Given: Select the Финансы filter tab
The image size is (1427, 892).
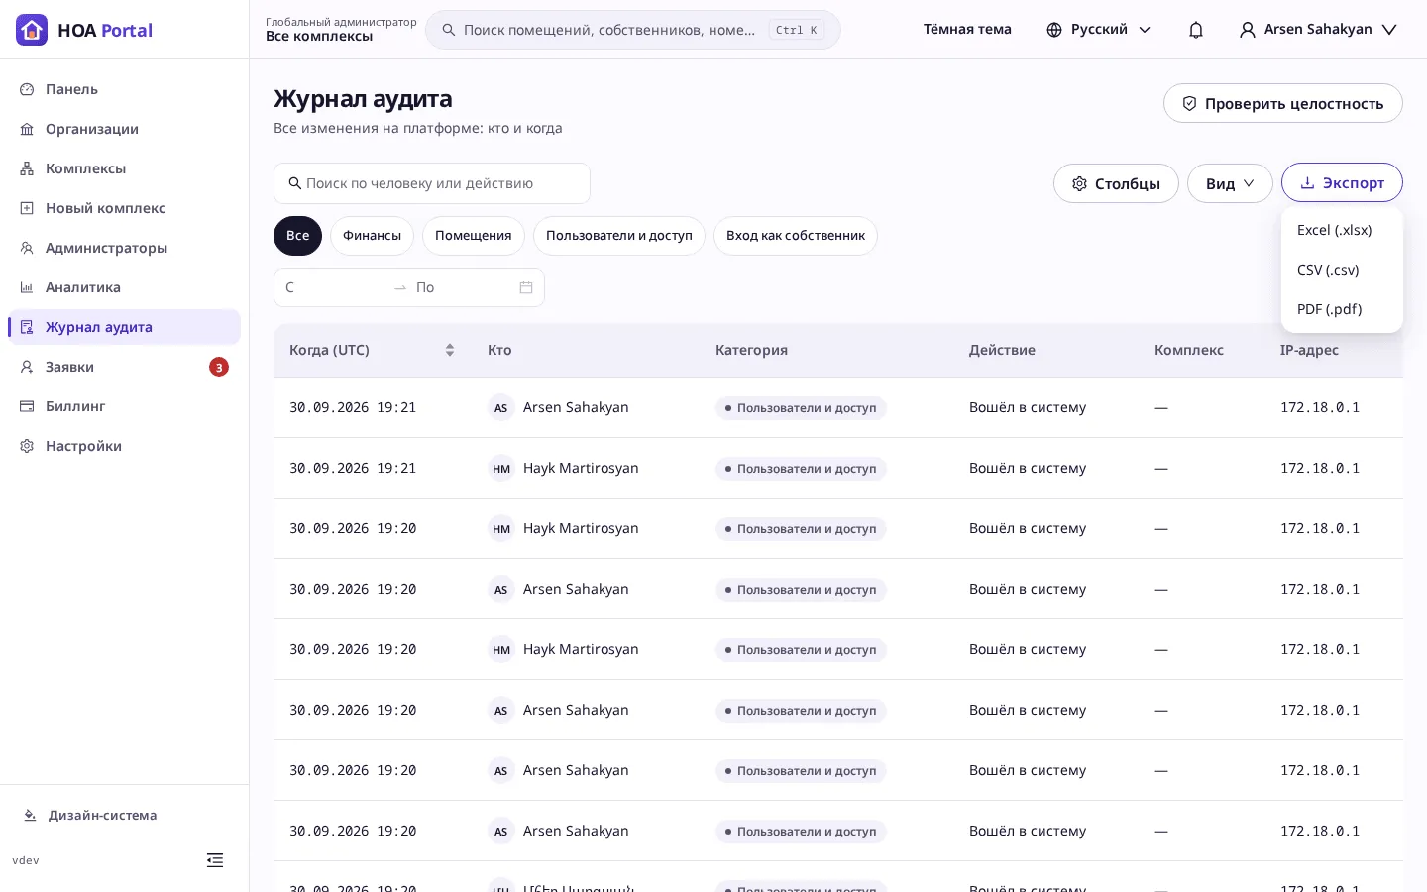Looking at the screenshot, I should 372,236.
